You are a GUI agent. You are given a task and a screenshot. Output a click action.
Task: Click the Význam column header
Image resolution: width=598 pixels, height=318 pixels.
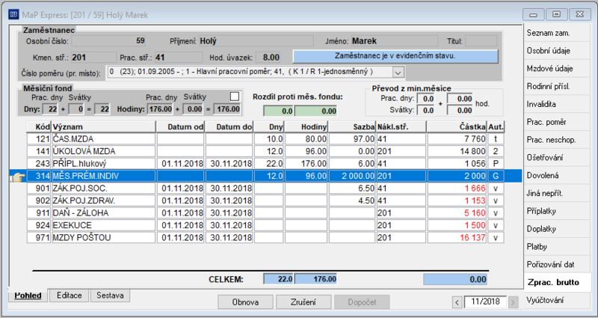(x=104, y=126)
